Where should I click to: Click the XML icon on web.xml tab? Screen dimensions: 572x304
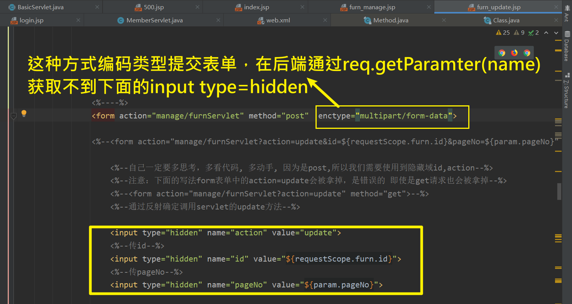[x=261, y=20]
